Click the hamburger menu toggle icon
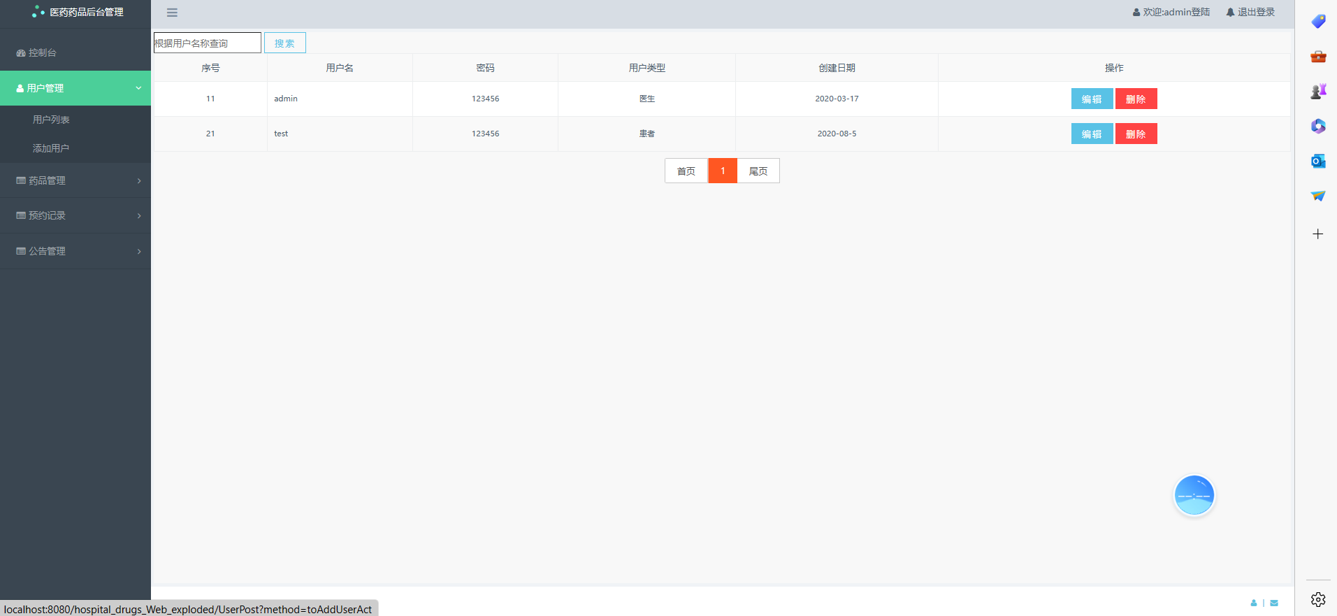 [172, 13]
